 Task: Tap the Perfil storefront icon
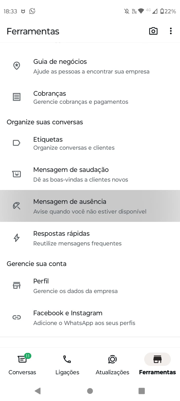click(x=16, y=285)
